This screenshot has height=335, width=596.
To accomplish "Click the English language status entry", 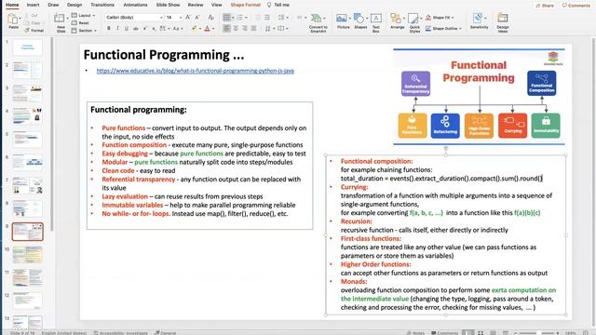I will pyautogui.click(x=64, y=333).
